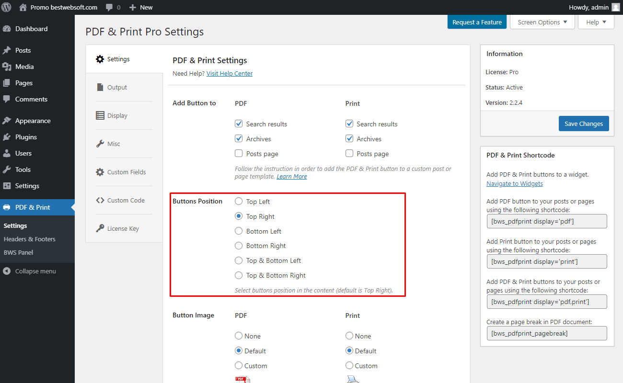Click the key icon on License Key tab
This screenshot has width=623, height=383.
click(100, 228)
